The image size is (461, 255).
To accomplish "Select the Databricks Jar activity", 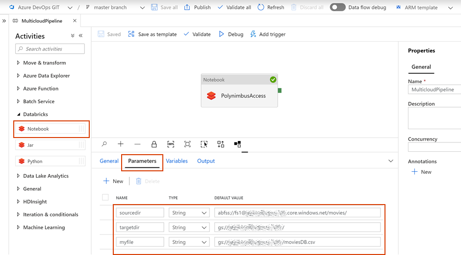I will coord(51,145).
